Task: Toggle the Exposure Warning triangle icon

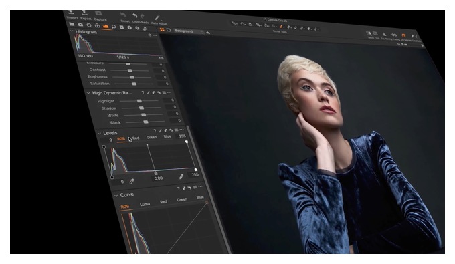Action: 385,35
